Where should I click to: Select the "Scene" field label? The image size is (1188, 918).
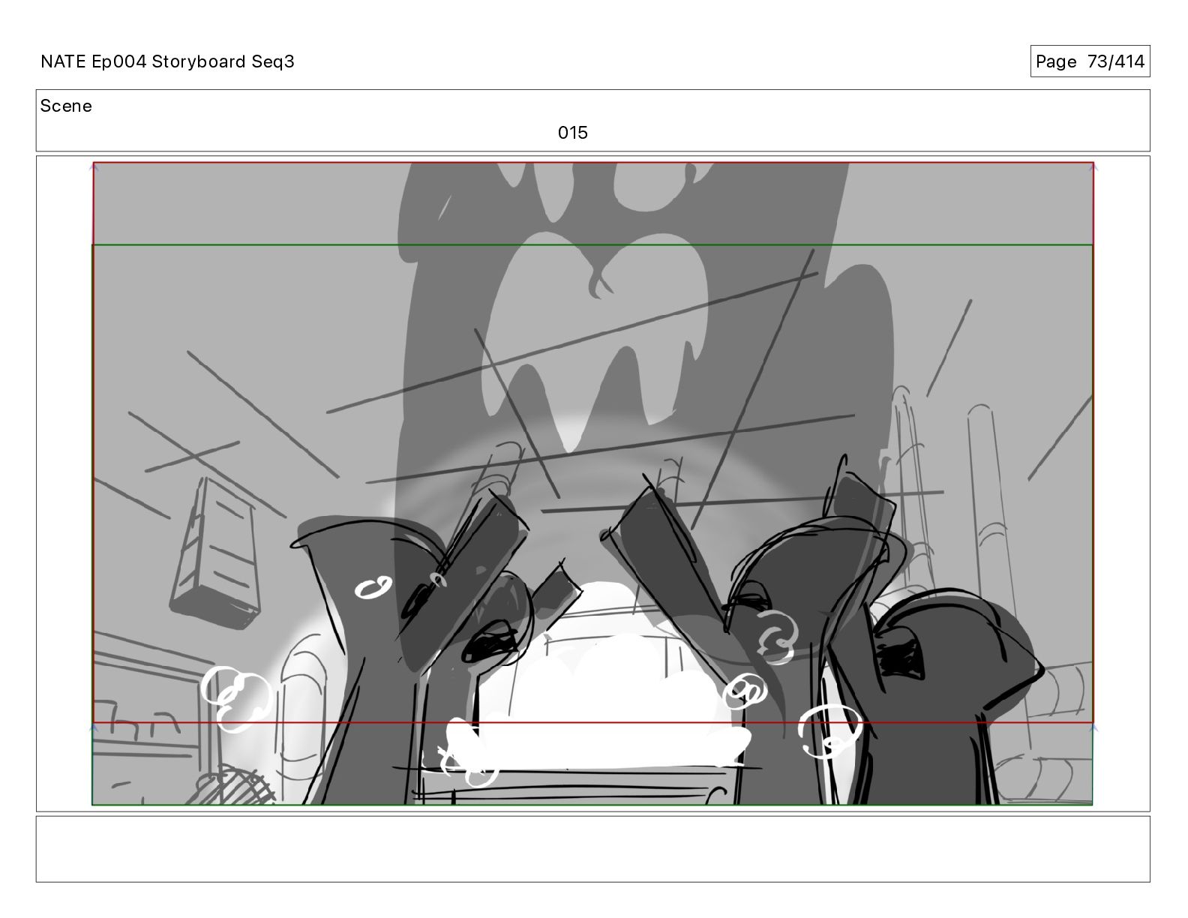pos(66,106)
